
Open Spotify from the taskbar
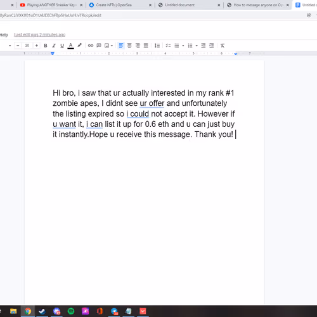click(71, 311)
